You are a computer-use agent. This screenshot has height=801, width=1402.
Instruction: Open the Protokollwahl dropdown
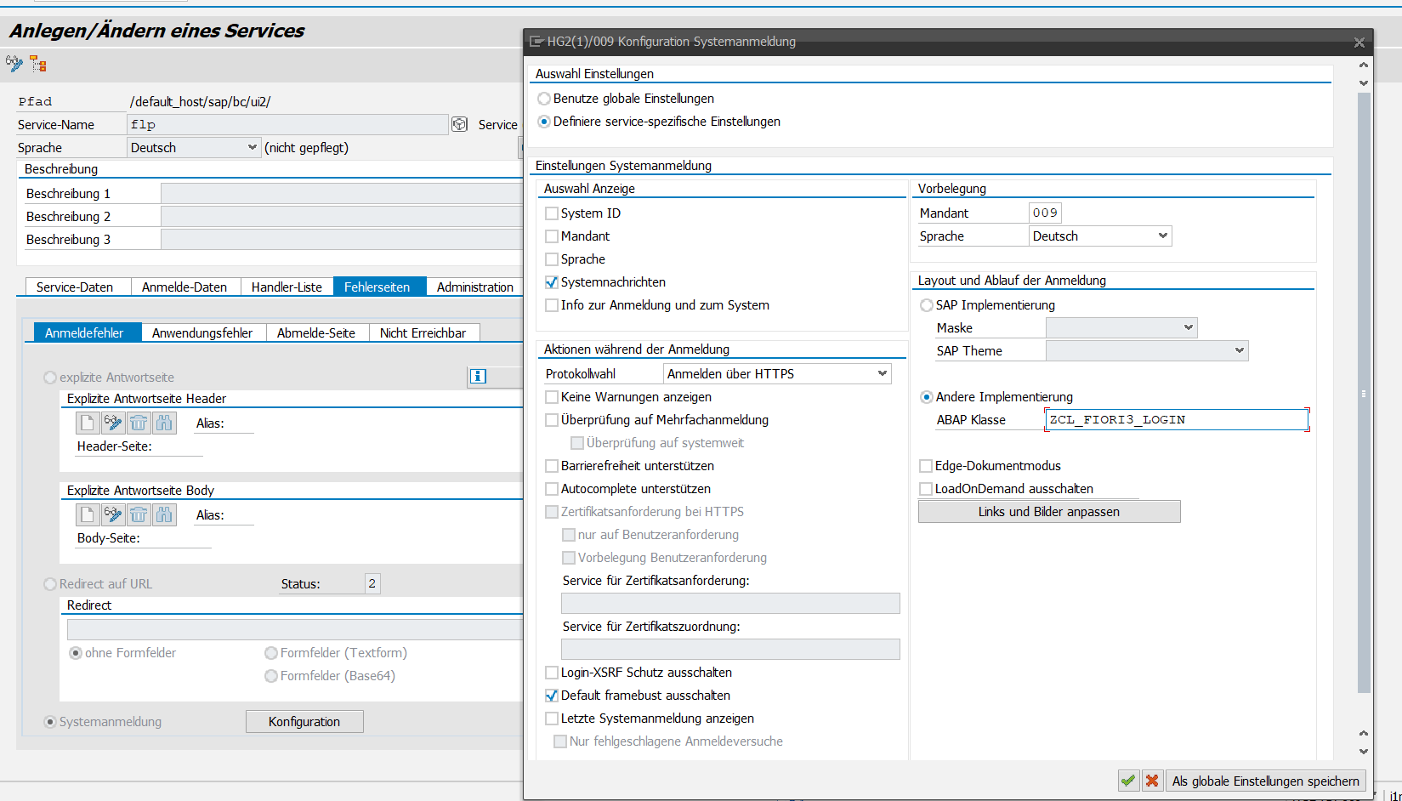[882, 373]
